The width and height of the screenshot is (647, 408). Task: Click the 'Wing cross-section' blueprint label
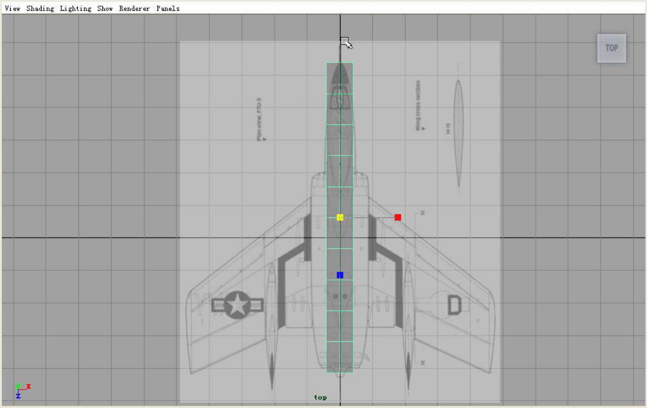[x=419, y=106]
